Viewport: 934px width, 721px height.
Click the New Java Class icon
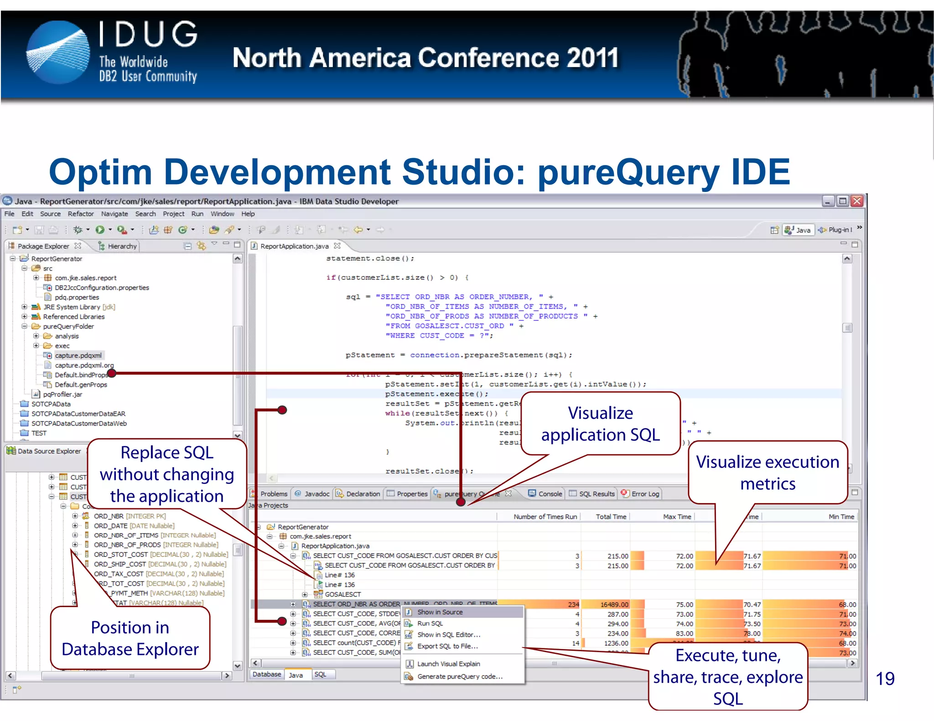point(183,230)
